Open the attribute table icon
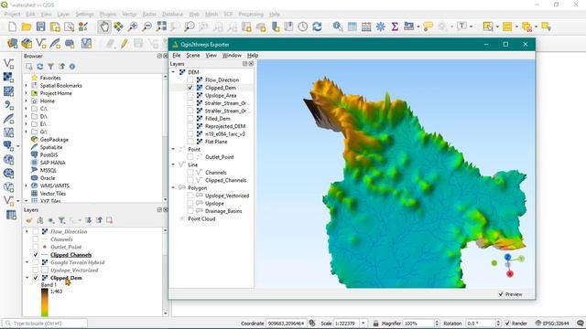 click(352, 27)
